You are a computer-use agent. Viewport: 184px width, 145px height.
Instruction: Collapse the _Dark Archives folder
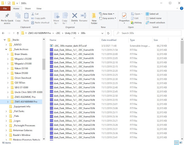pyautogui.click(x=6, y=49)
